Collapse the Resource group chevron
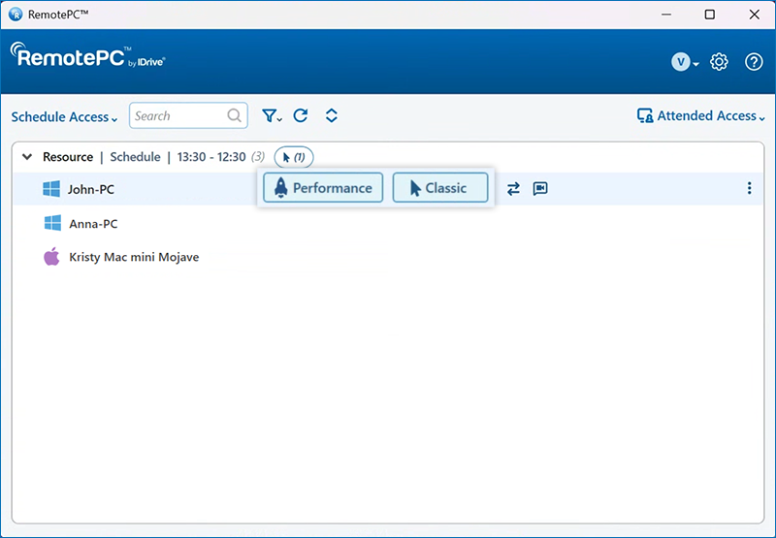776x538 pixels. point(27,157)
